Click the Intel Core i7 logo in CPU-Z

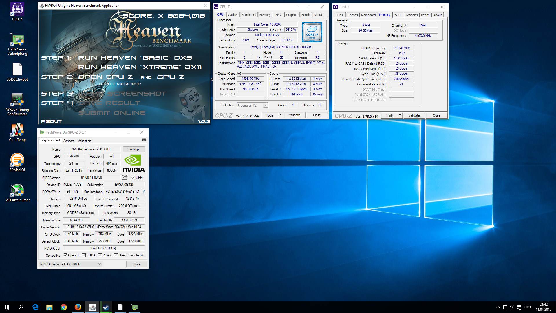312,32
